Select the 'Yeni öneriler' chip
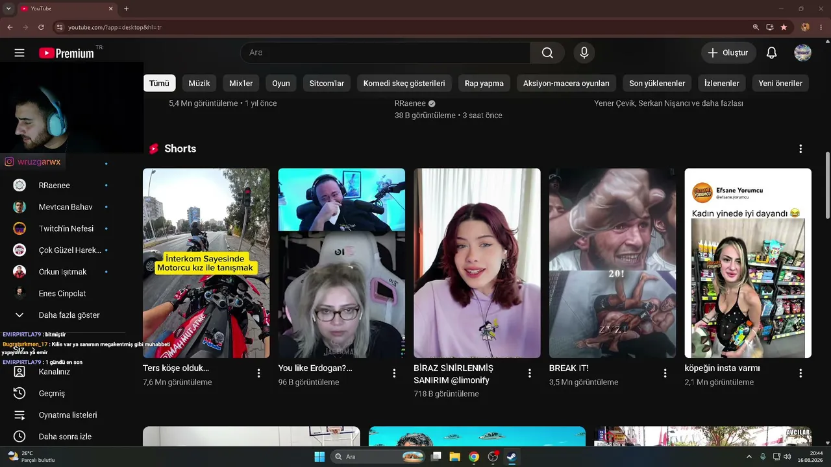 click(780, 83)
